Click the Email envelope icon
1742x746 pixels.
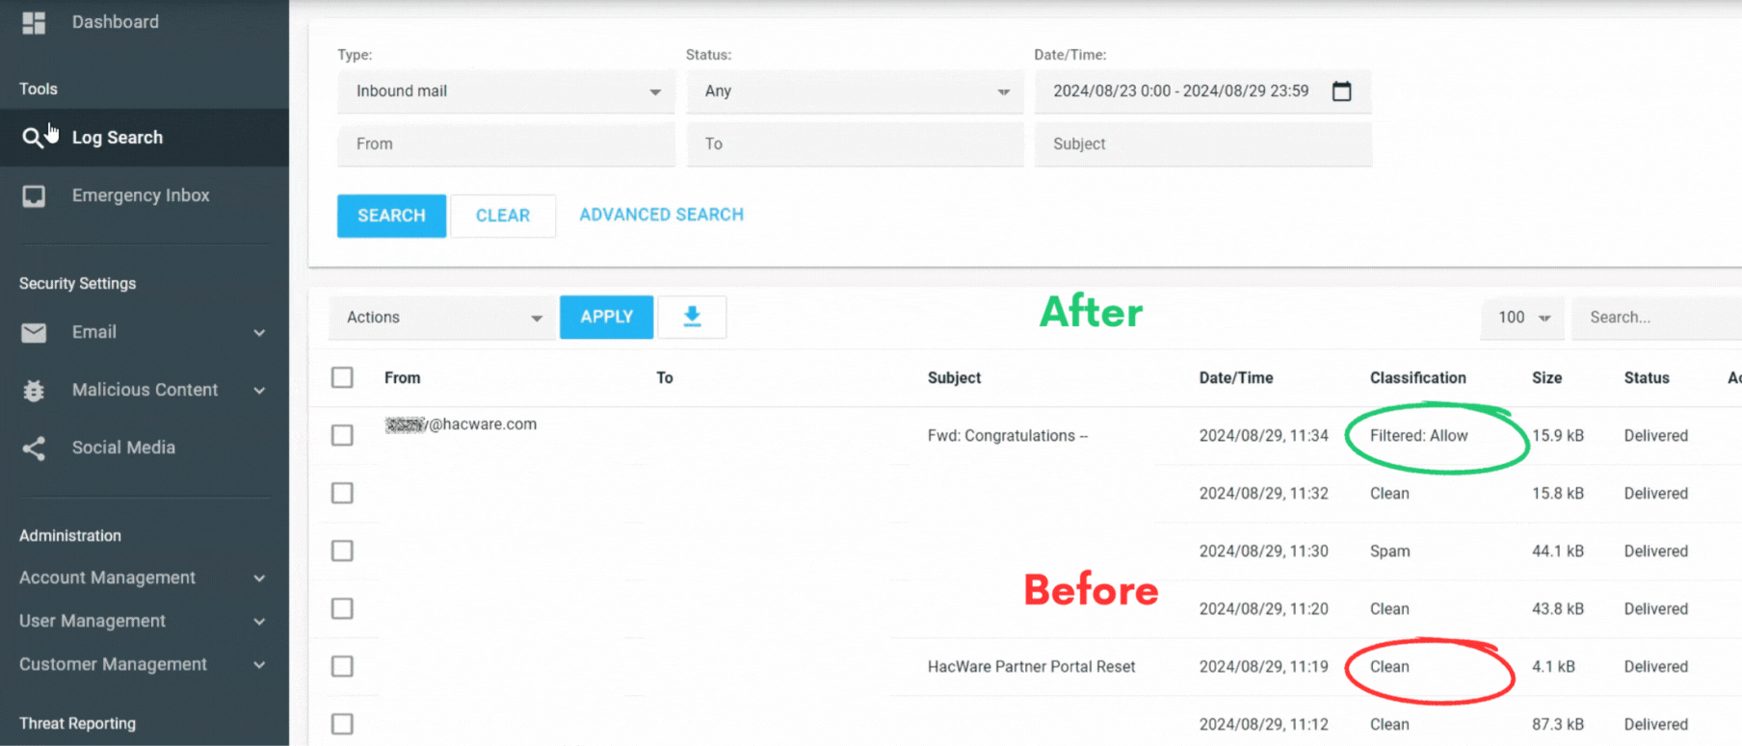pyautogui.click(x=34, y=332)
